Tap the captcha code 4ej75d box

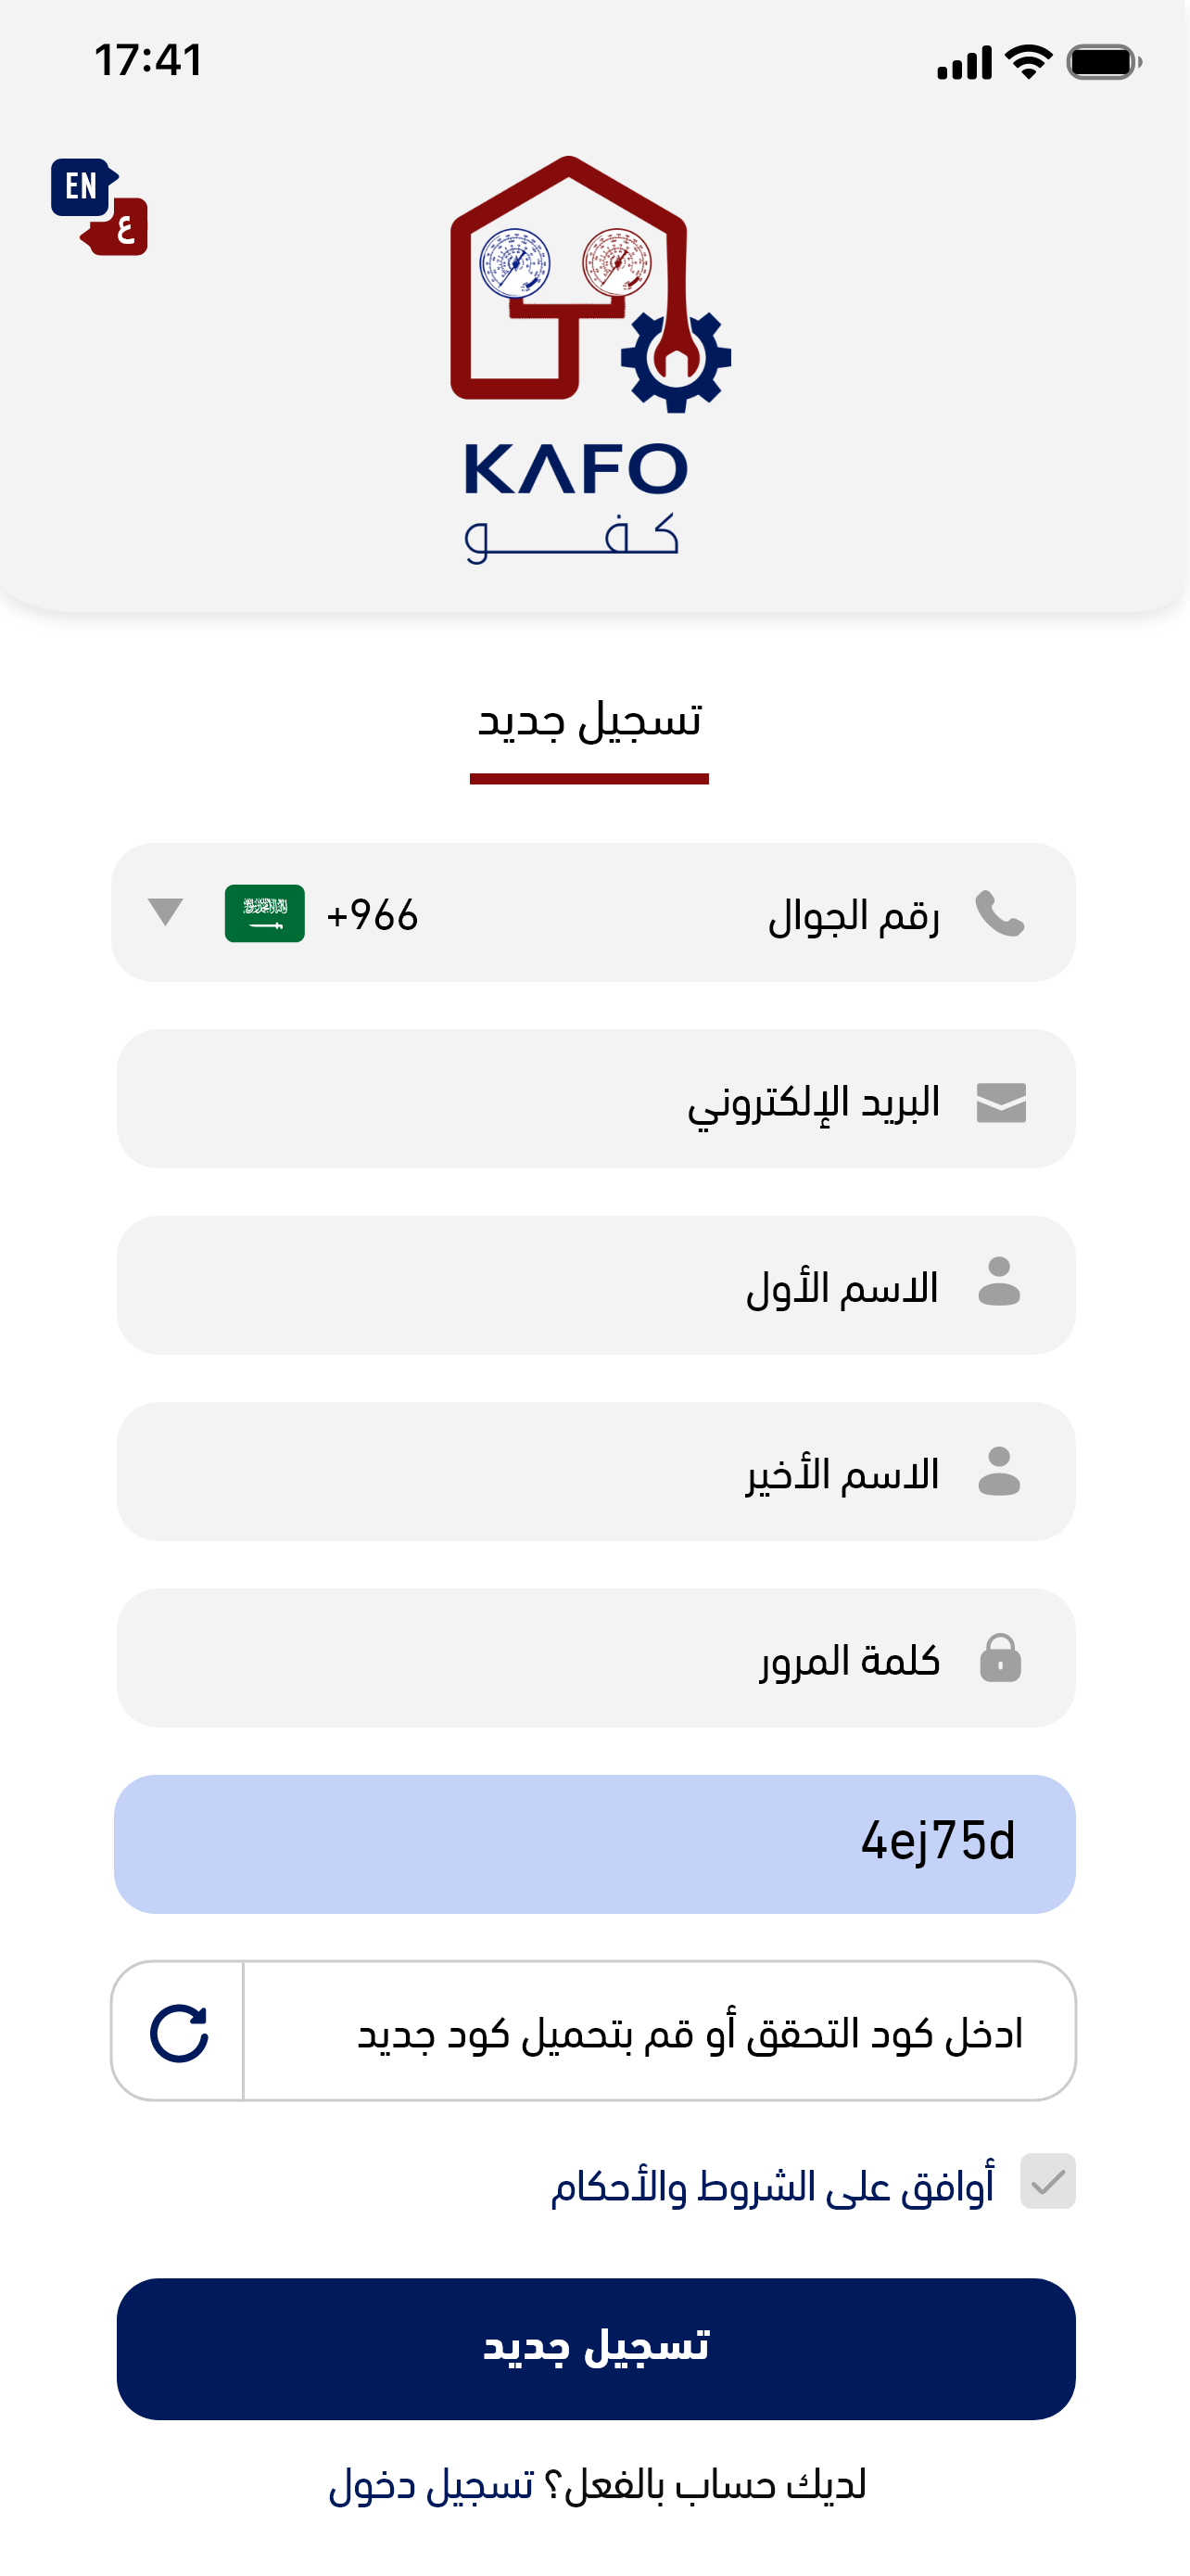(594, 1844)
